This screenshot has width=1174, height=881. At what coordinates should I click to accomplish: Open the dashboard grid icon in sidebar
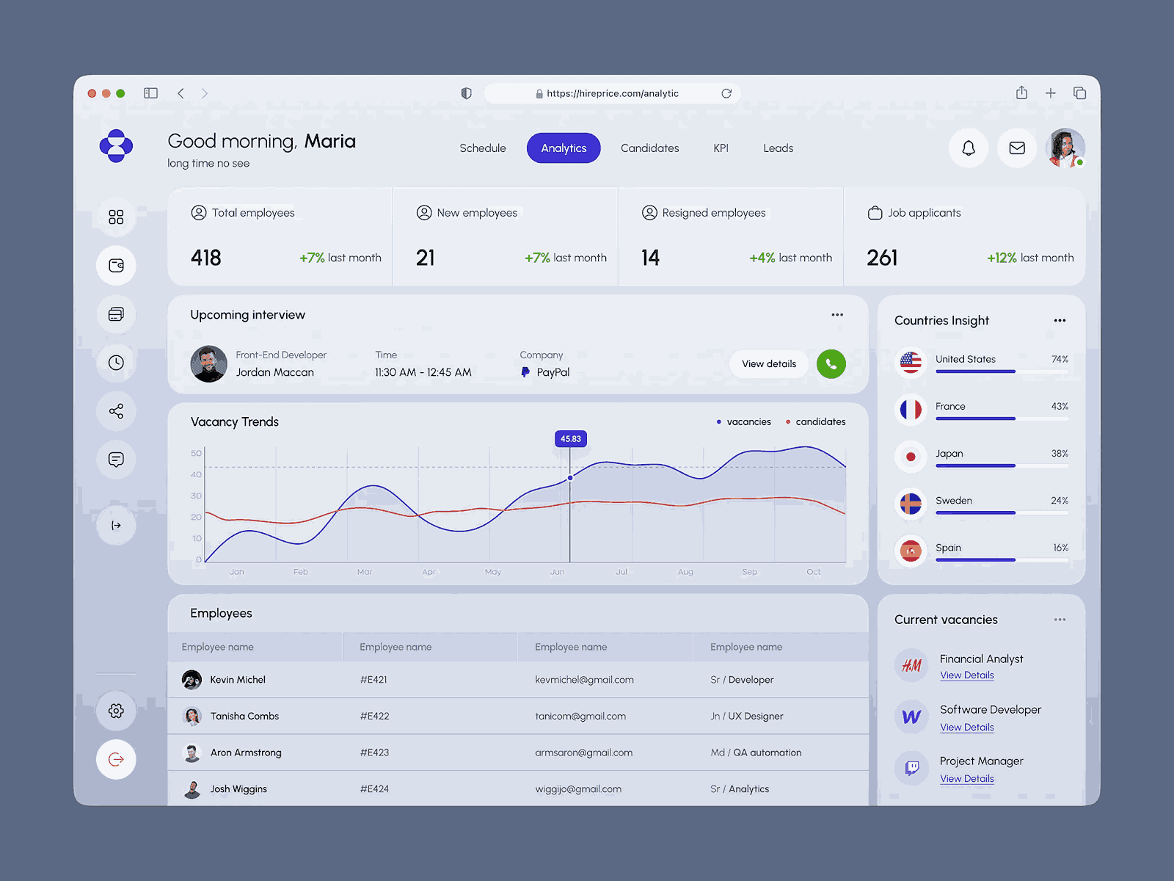point(116,217)
